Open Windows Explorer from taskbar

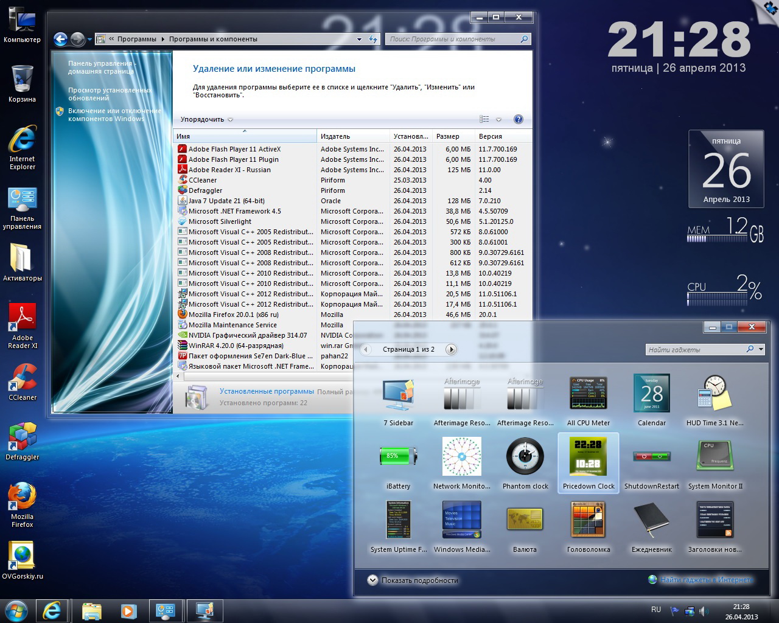pos(91,611)
